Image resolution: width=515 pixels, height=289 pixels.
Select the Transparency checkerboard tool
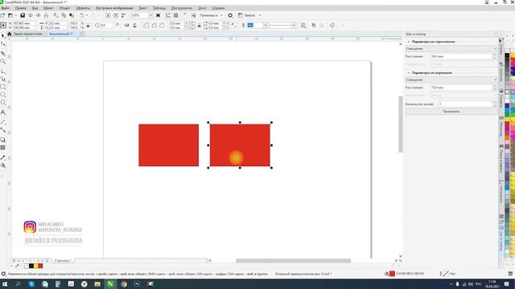(3, 148)
